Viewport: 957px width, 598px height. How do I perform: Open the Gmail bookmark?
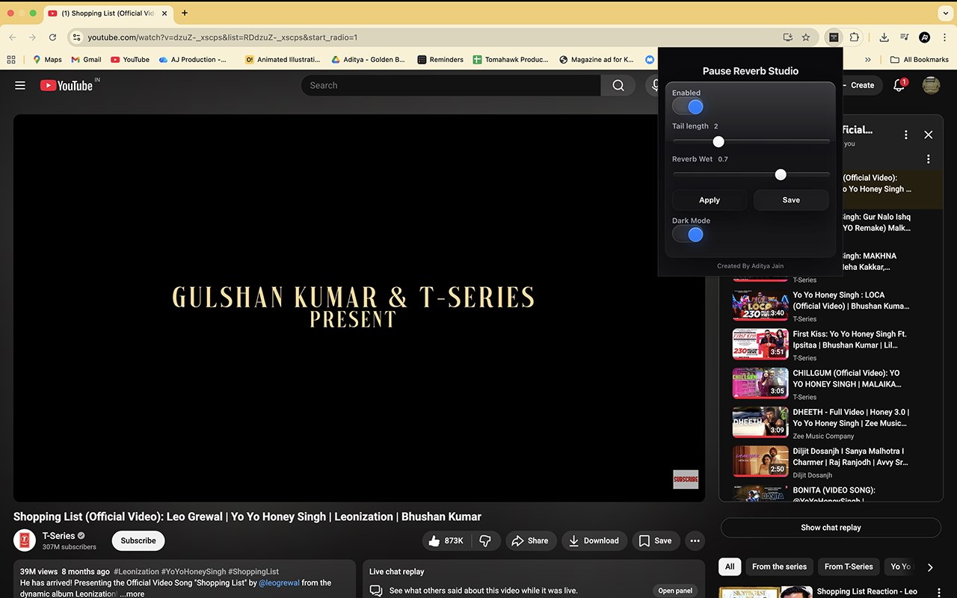click(86, 60)
